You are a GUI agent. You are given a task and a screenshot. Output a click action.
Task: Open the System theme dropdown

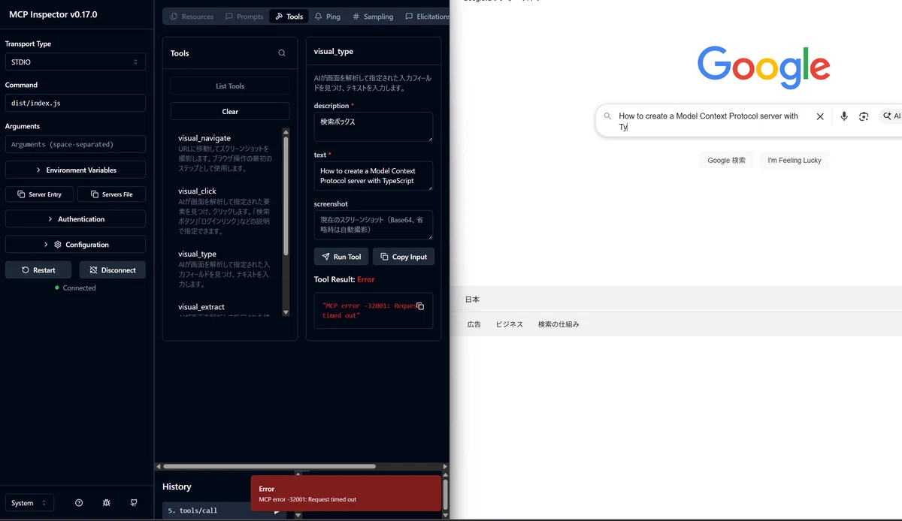click(x=29, y=503)
